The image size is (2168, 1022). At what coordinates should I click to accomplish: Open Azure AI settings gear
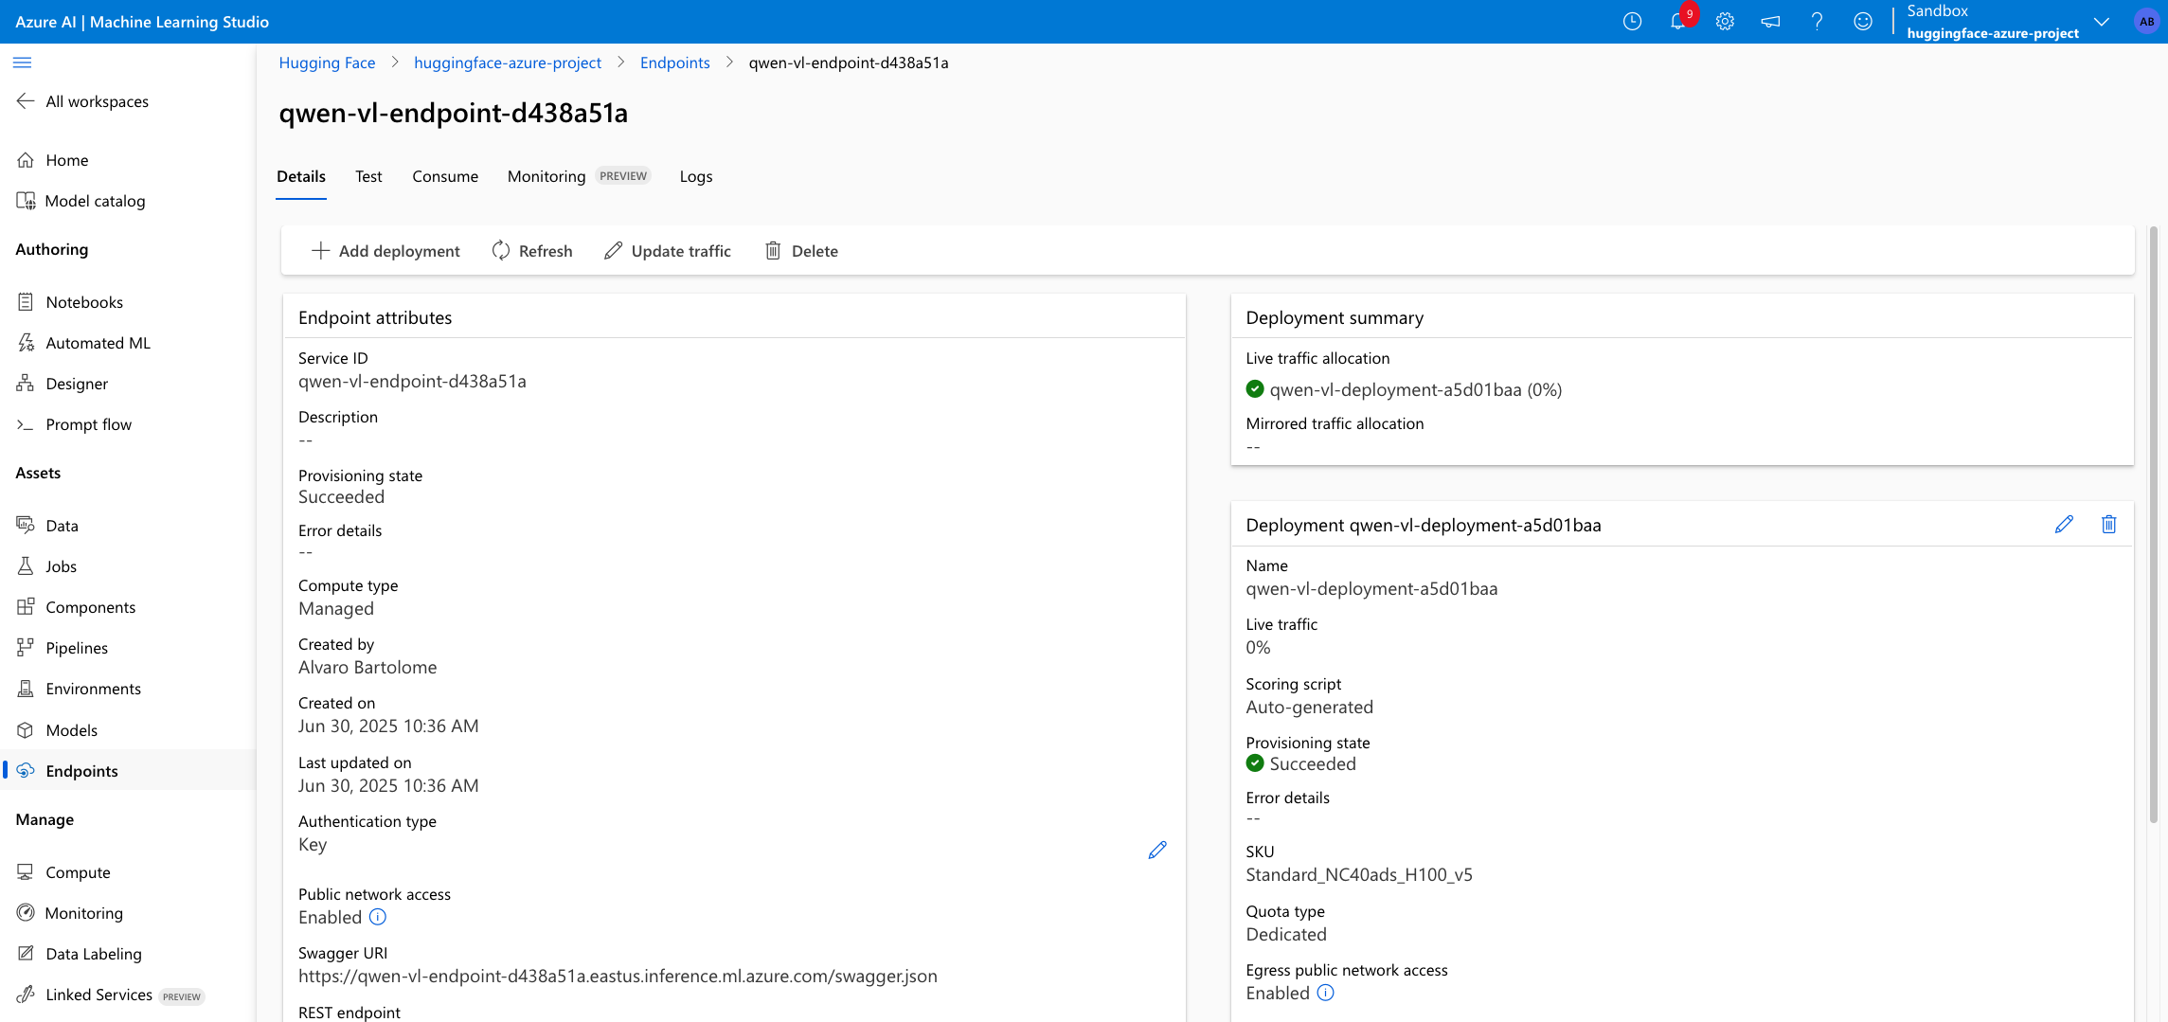[x=1725, y=21]
